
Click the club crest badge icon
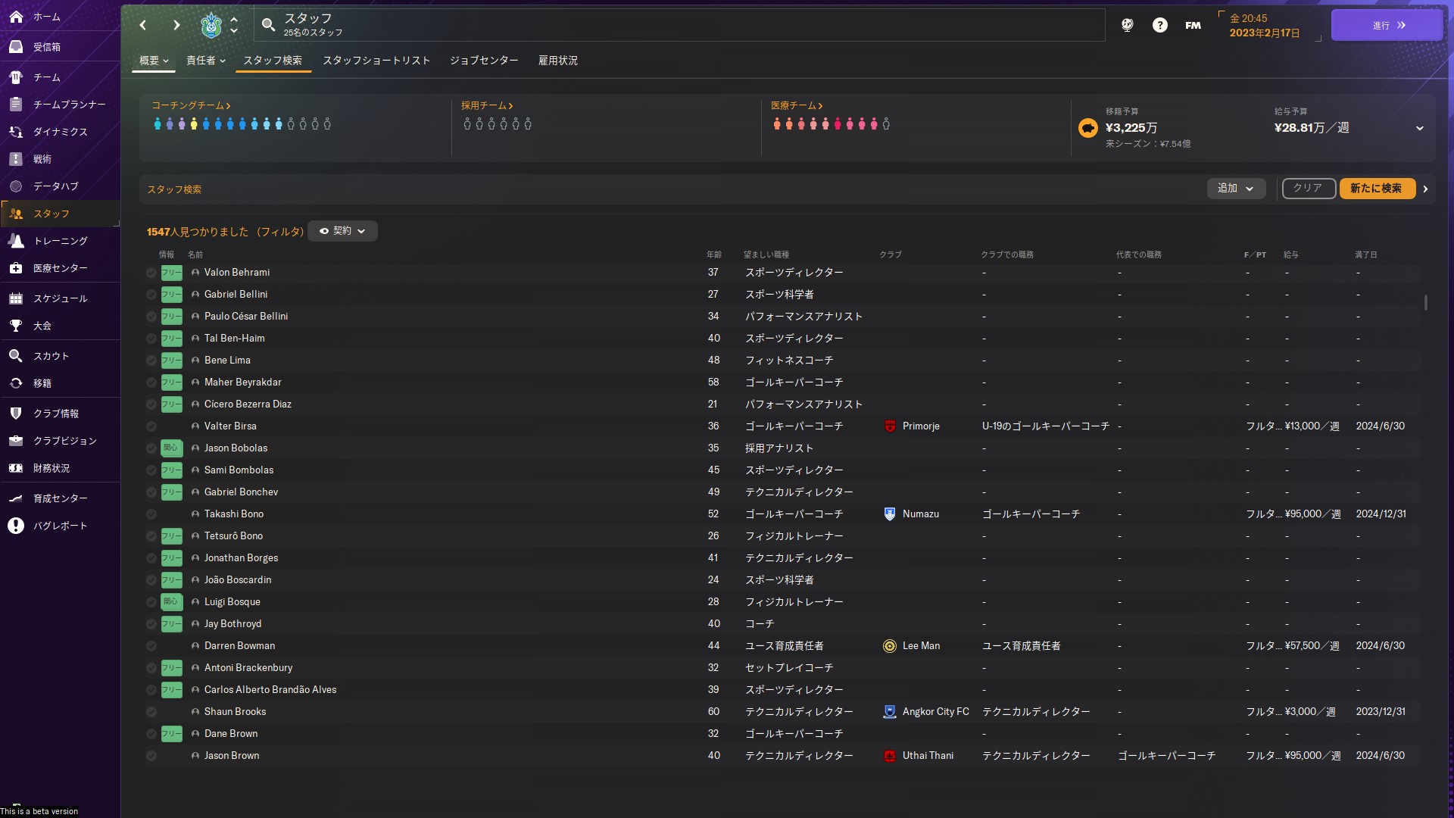211,25
